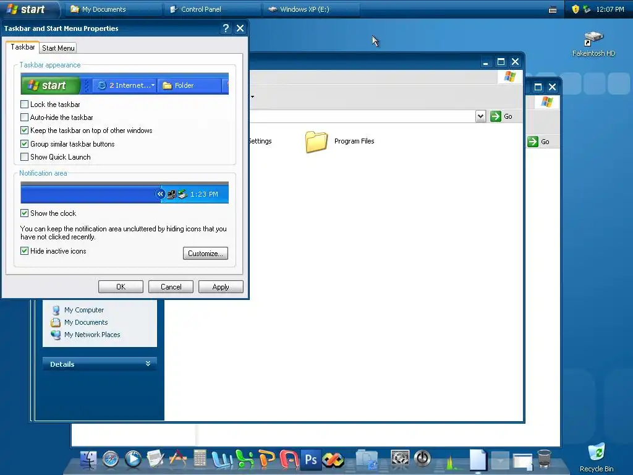This screenshot has width=633, height=475.
Task: Click Cancel in Taskbar Properties dialog
Action: point(171,287)
